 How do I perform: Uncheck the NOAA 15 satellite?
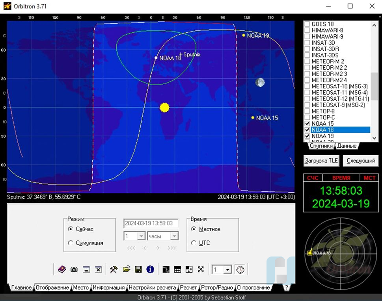pos(307,124)
